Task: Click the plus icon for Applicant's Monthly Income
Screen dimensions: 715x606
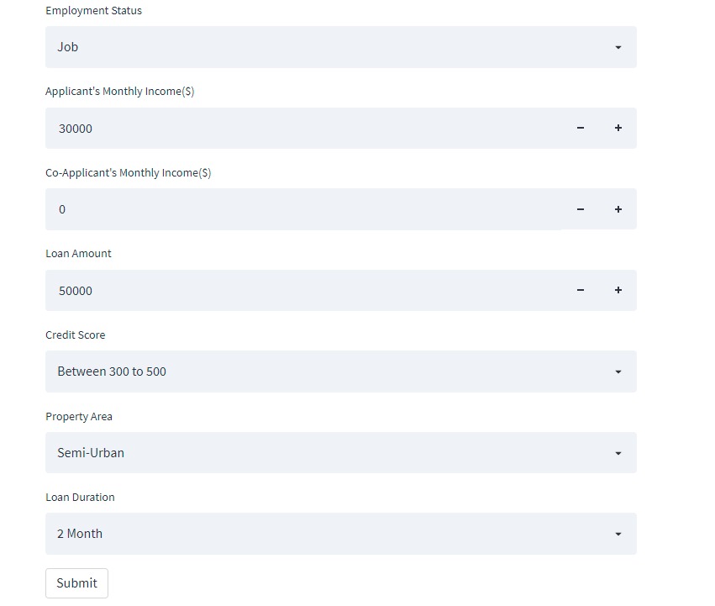Action: point(618,128)
